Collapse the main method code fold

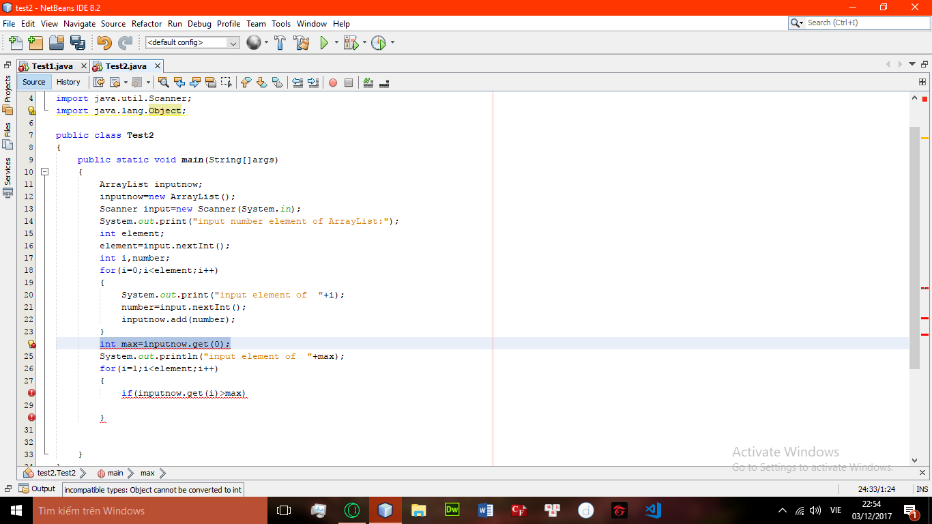coord(44,172)
